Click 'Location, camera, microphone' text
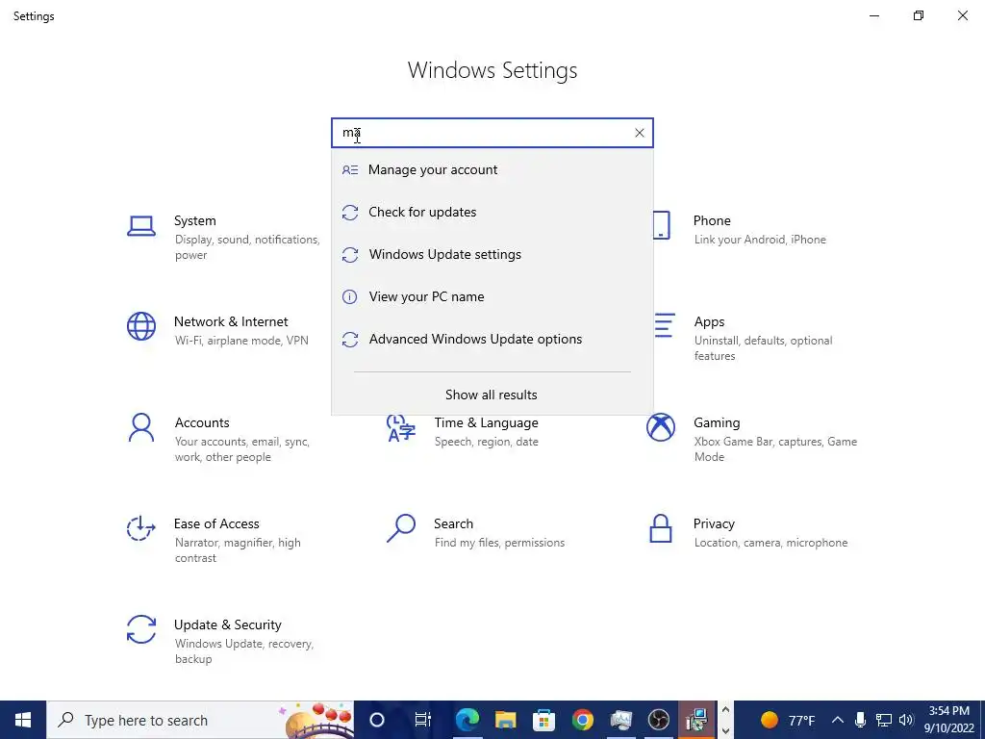Image resolution: width=985 pixels, height=739 pixels. tap(770, 543)
